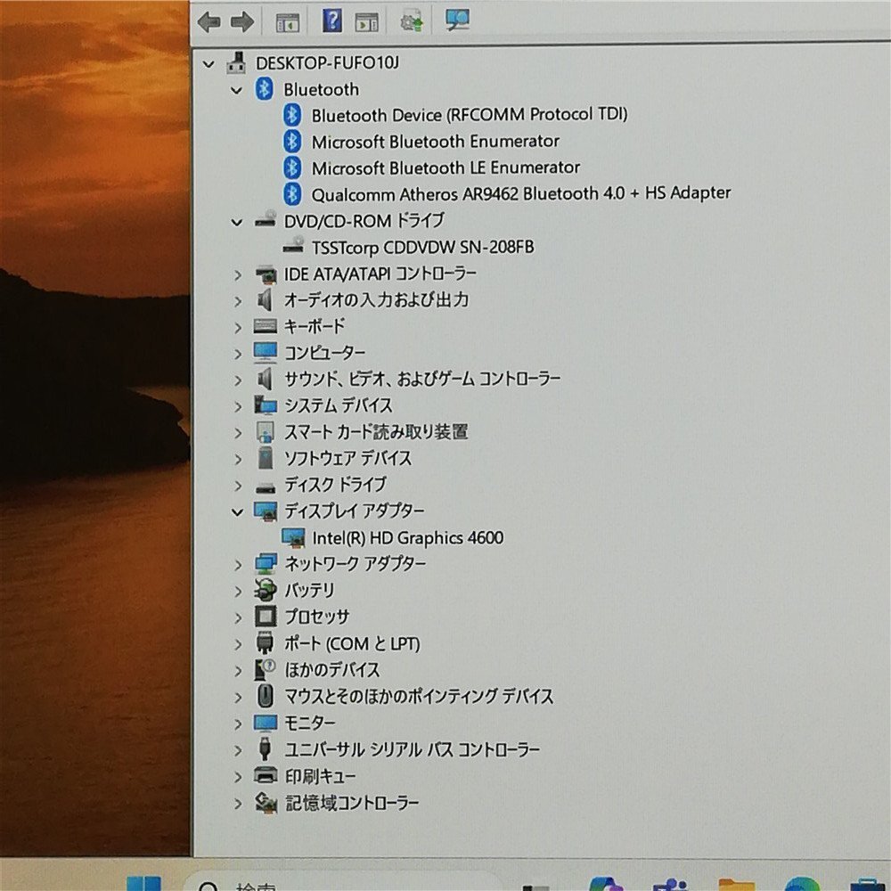Click the ほかのデバイス unknown device icon
Screen dimensions: 891x891
coord(265,669)
